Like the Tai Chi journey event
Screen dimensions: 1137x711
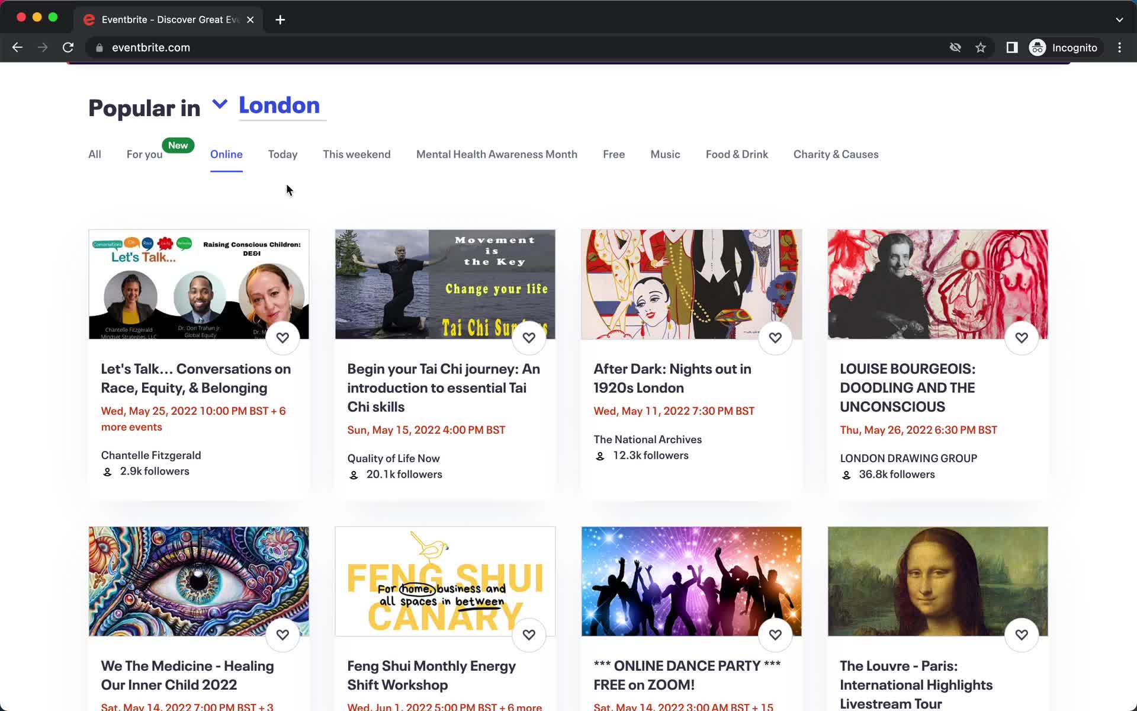tap(529, 338)
